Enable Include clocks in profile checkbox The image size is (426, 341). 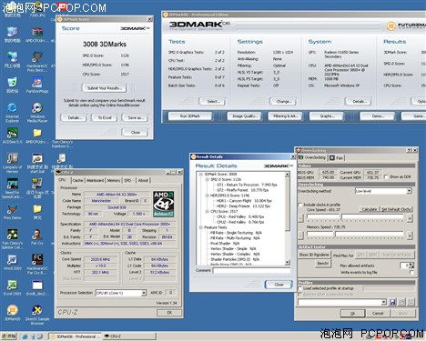(300, 205)
